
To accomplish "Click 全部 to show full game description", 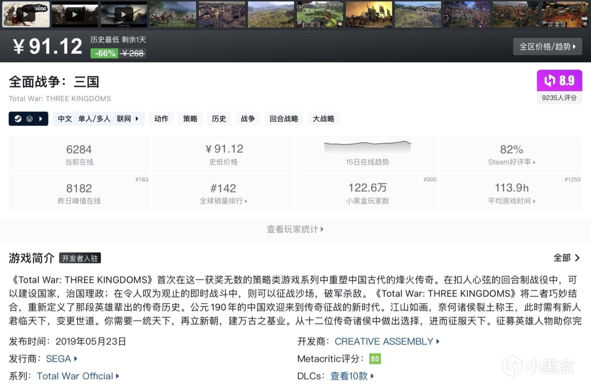I will click(567, 258).
